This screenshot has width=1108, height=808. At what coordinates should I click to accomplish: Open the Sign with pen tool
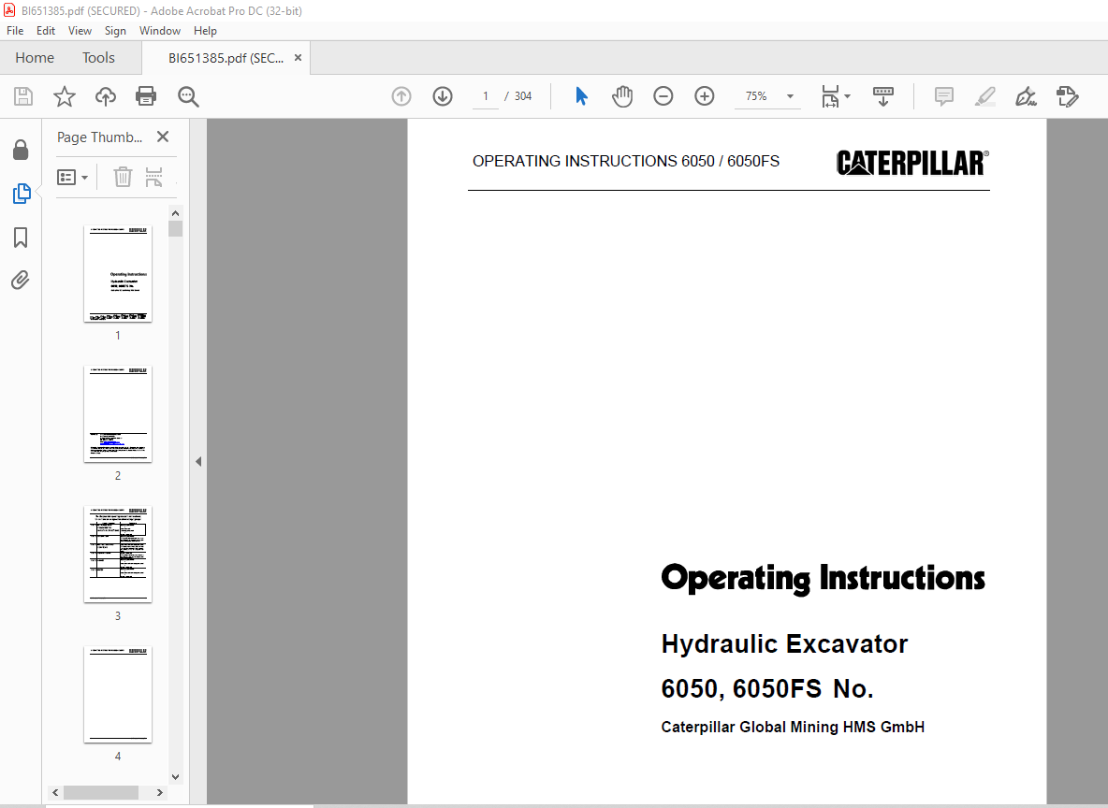pyautogui.click(x=1026, y=96)
